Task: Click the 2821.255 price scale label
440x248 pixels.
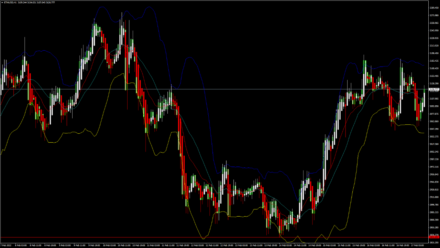Action: click(434, 242)
